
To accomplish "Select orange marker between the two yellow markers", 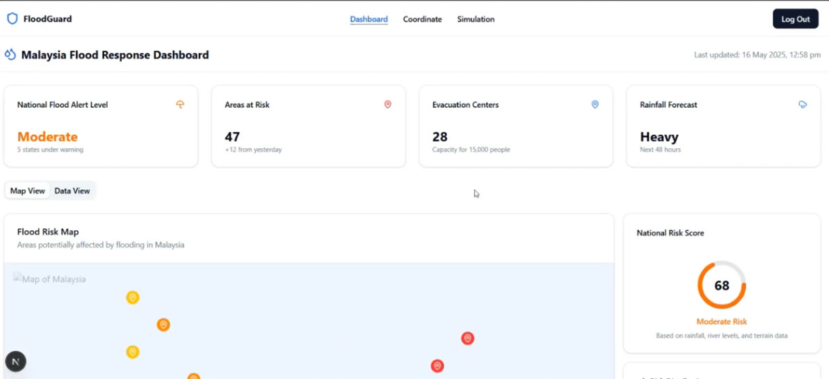I will click(x=163, y=325).
